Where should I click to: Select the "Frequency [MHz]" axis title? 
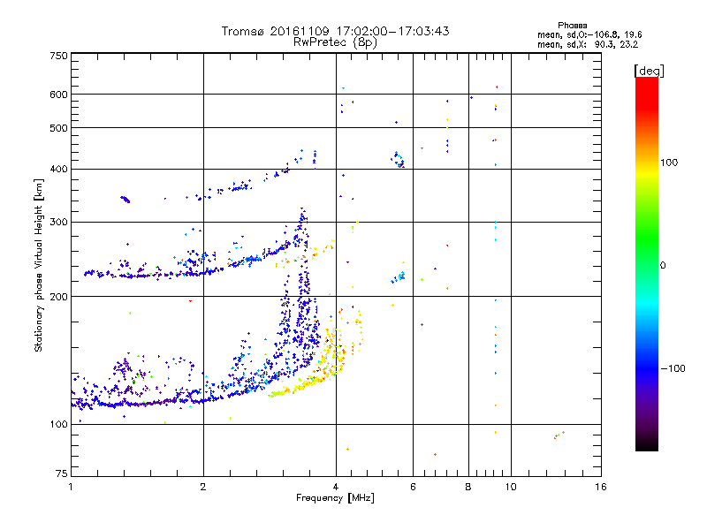335,498
